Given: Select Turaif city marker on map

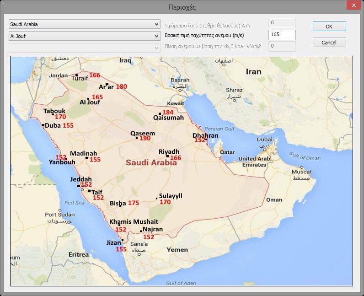Looking at the screenshot, I should (x=76, y=75).
